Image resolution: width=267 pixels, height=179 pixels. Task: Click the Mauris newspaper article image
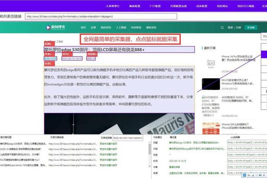coord(119,123)
